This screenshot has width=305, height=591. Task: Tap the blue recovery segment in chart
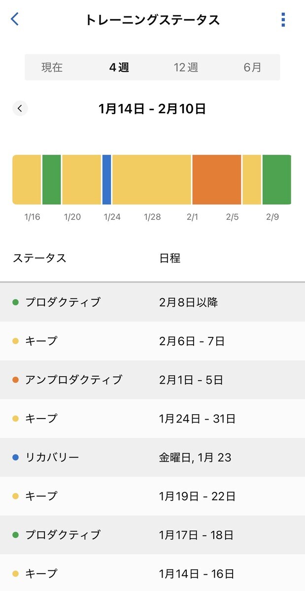click(106, 179)
